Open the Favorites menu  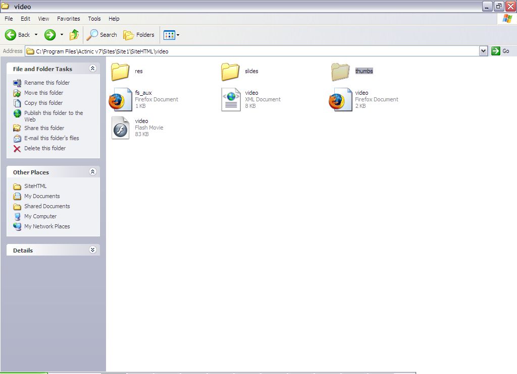tap(68, 19)
